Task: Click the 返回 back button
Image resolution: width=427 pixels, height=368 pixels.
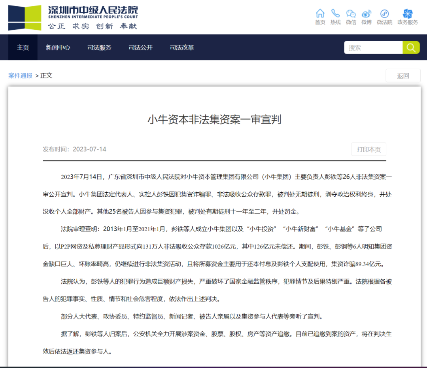Action: click(x=403, y=76)
